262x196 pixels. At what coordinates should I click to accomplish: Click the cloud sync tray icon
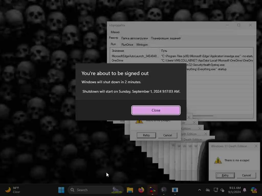(x=208, y=190)
